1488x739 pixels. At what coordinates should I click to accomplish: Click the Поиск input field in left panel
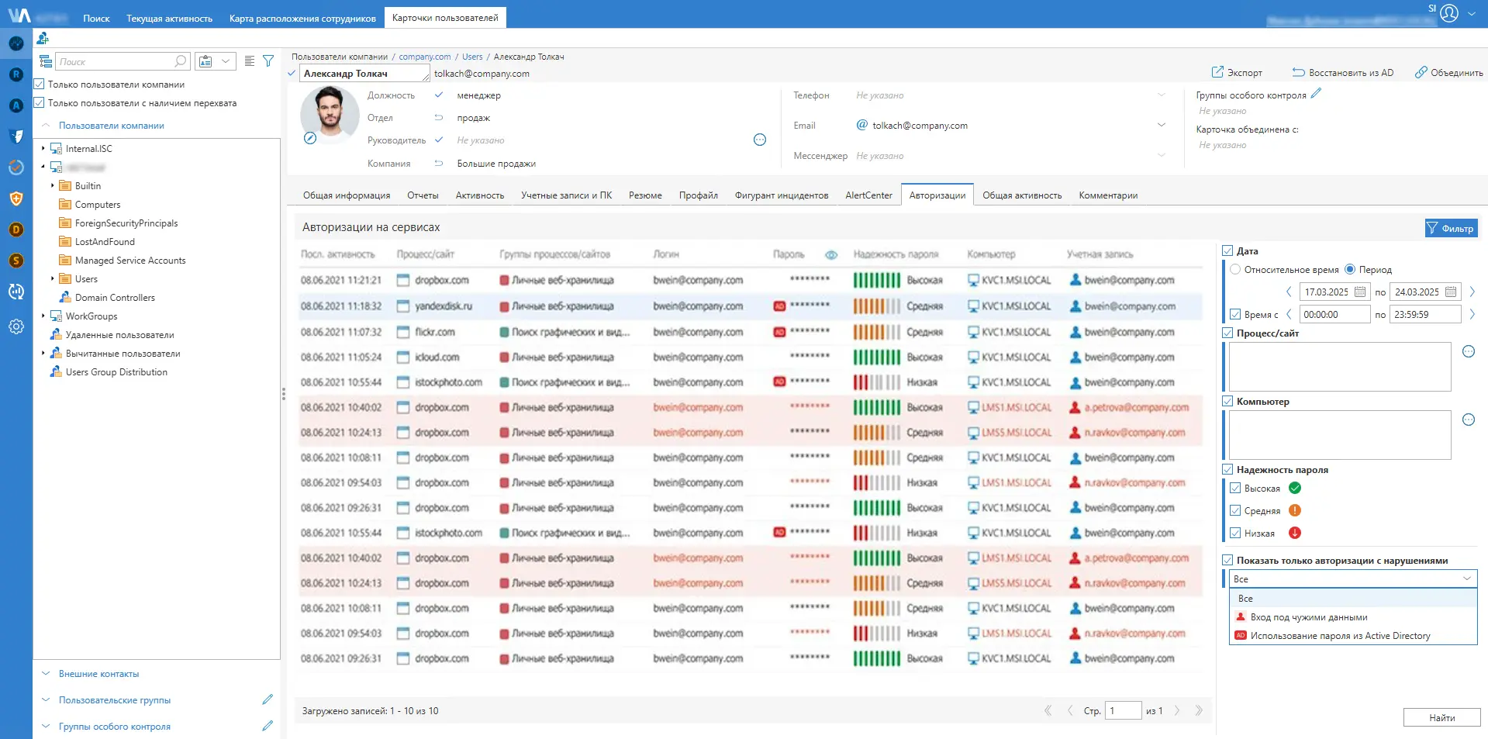[115, 61]
